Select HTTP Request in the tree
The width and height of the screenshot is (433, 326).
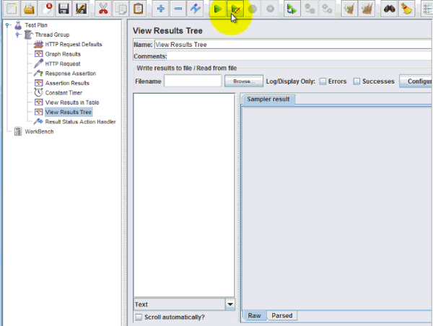click(62, 63)
